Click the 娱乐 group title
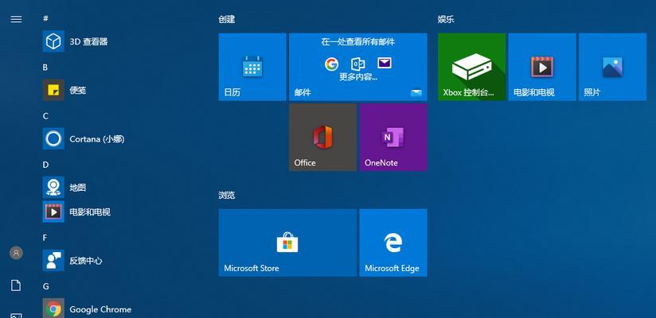656x318 pixels. (x=446, y=19)
